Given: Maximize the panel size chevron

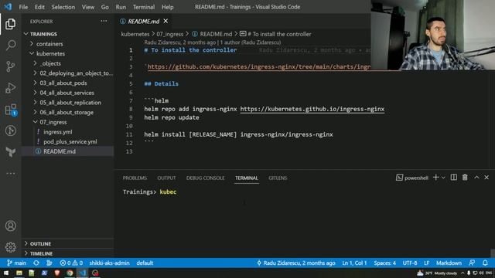Looking at the screenshot, I should click(476, 178).
